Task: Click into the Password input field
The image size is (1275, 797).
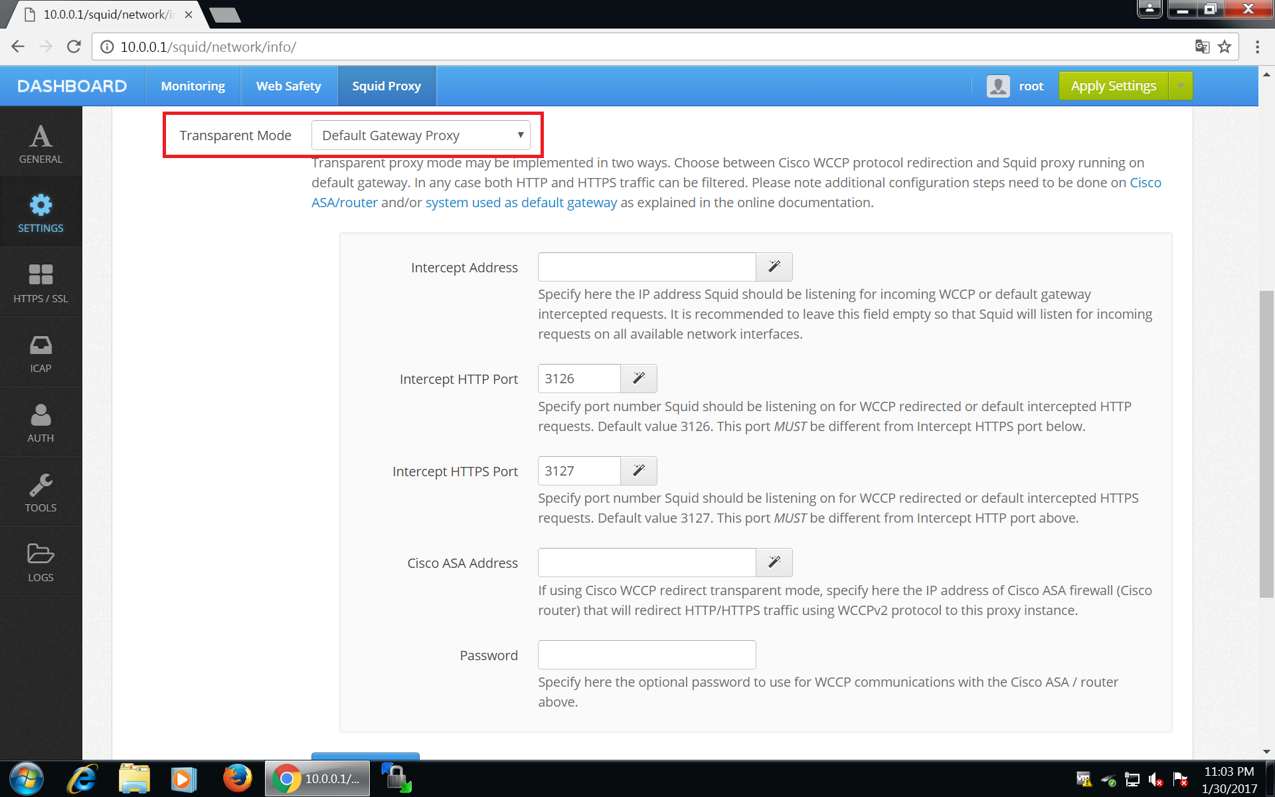Action: coord(646,655)
